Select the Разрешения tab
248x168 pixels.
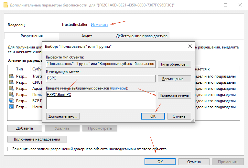[x=32, y=36]
